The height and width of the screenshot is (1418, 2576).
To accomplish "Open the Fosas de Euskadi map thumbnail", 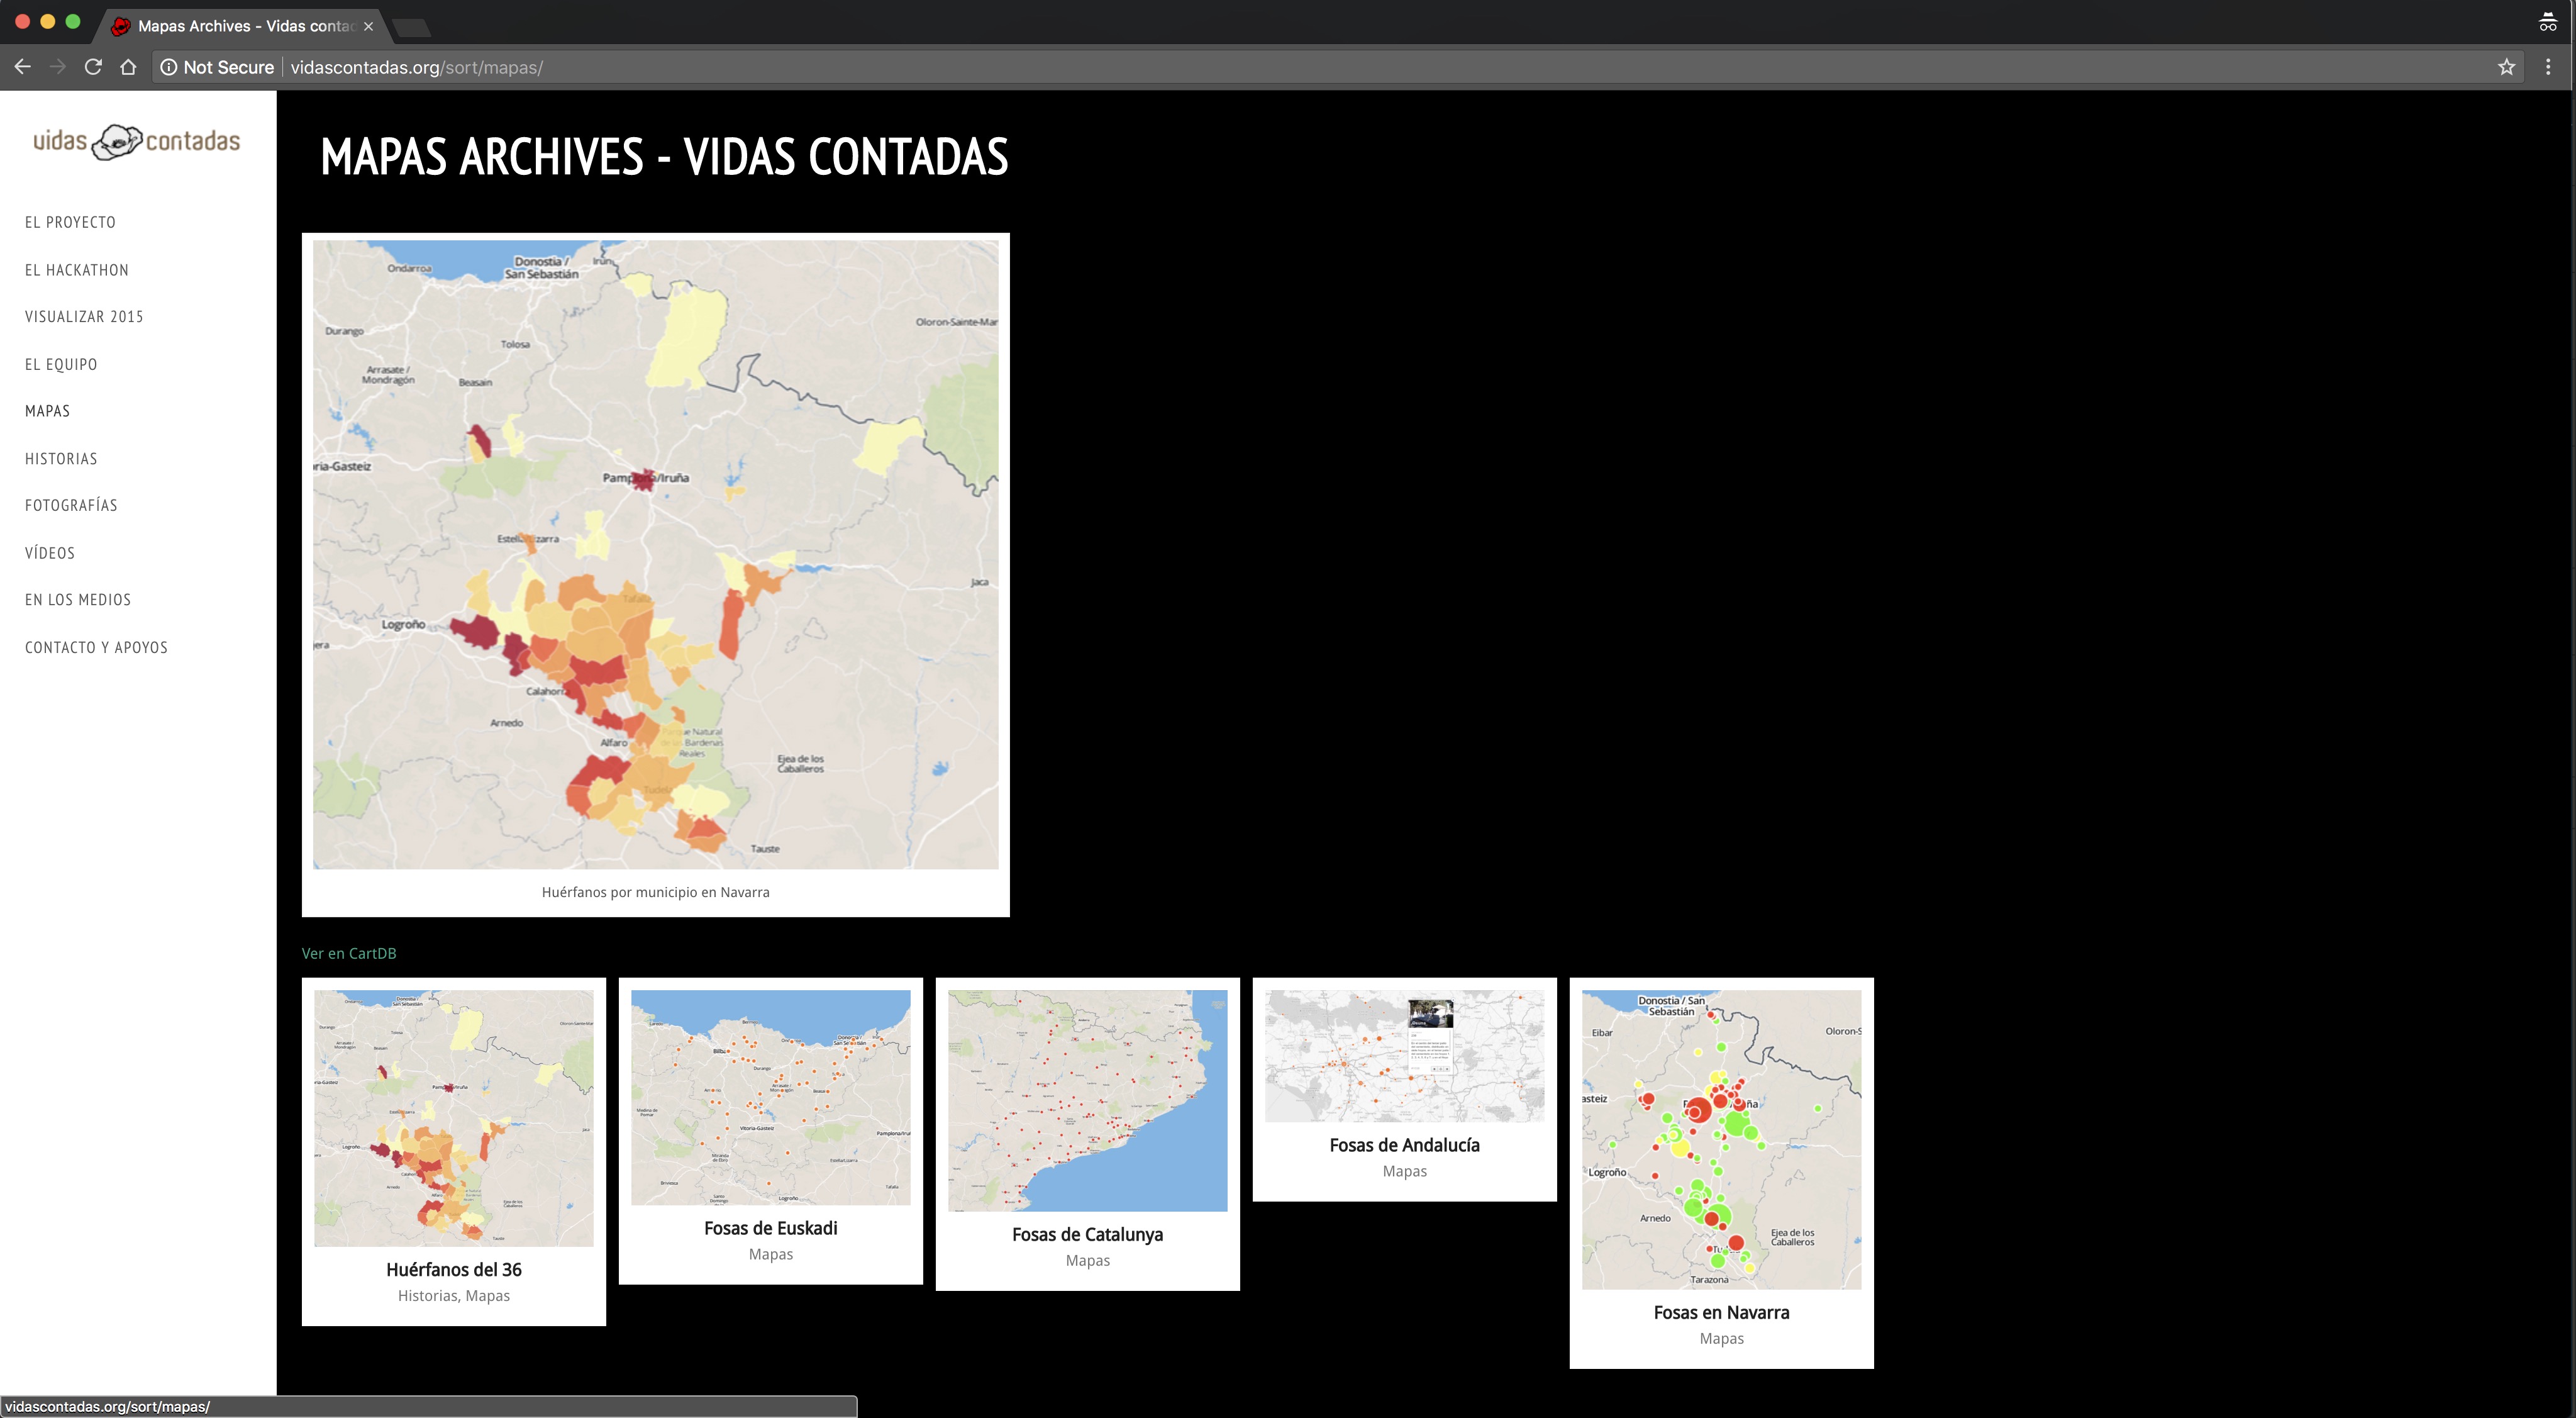I will pos(770,1097).
